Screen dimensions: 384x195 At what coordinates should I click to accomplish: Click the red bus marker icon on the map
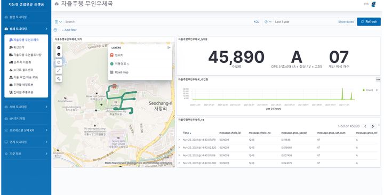coord(114,86)
